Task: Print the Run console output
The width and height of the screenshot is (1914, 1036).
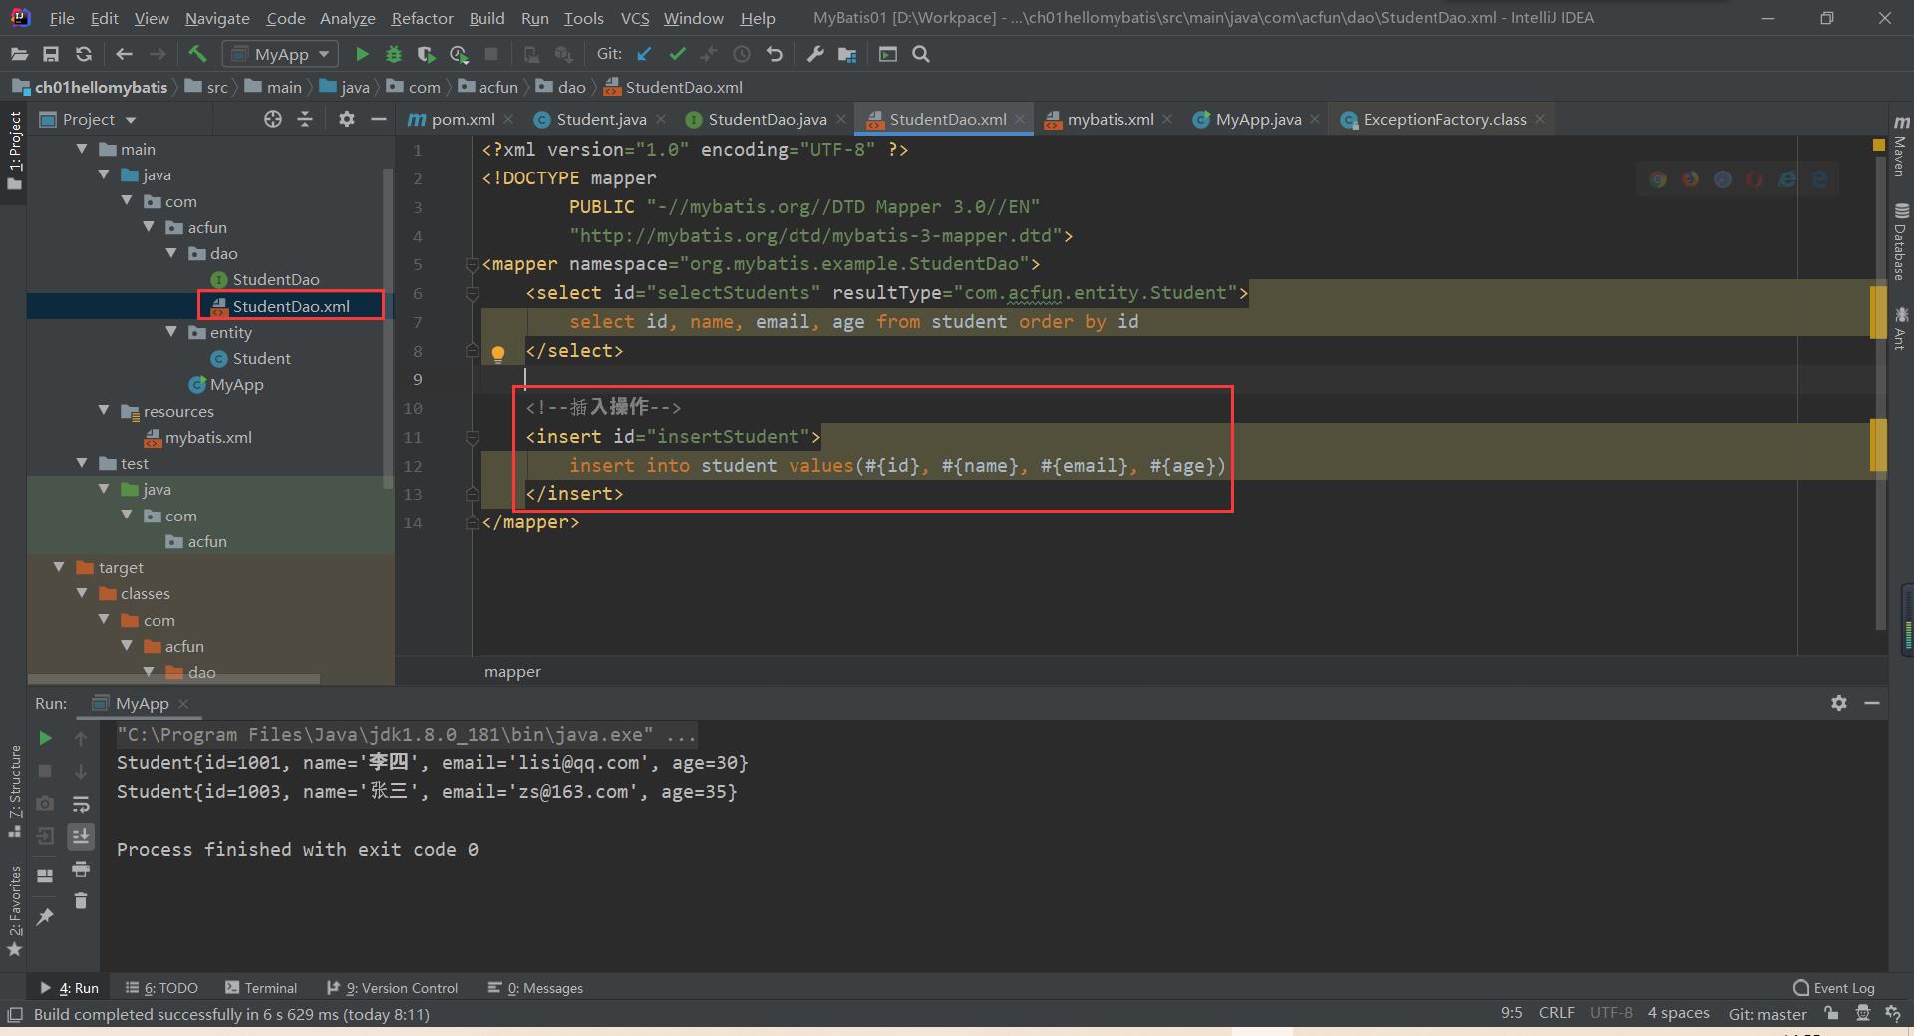Action: (x=81, y=868)
